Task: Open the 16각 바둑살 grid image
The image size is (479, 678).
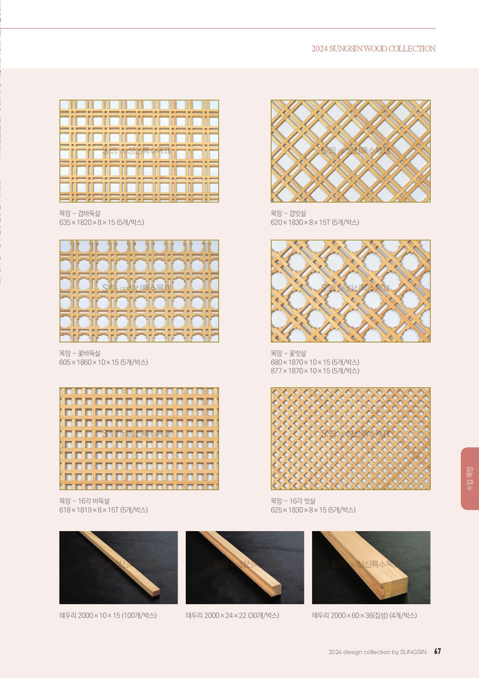Action: click(139, 439)
